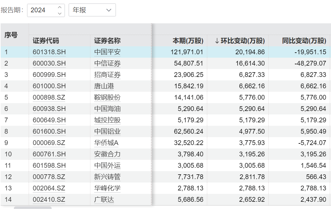
Task: Open the 华侨城A stock name link
Action: tap(106, 143)
